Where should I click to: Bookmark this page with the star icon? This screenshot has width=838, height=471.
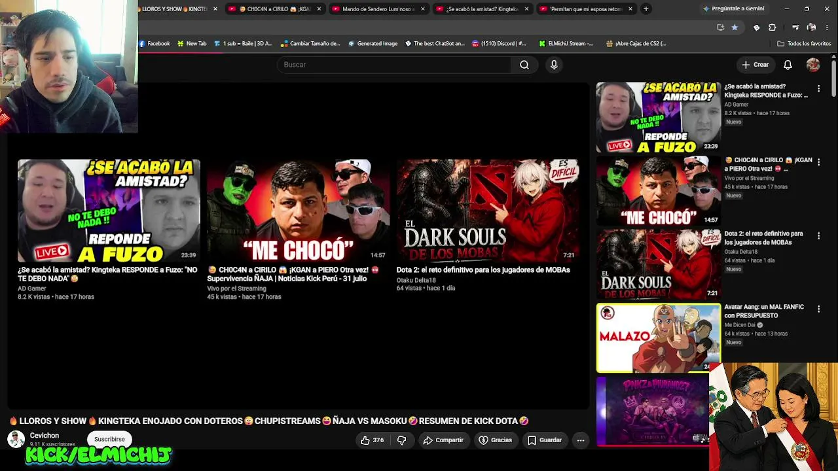pyautogui.click(x=735, y=27)
